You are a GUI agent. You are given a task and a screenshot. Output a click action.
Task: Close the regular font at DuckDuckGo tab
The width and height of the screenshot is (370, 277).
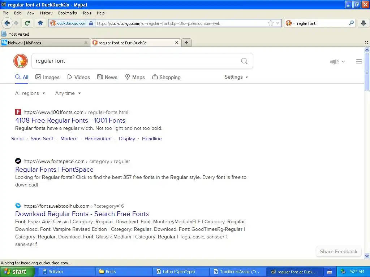click(176, 43)
